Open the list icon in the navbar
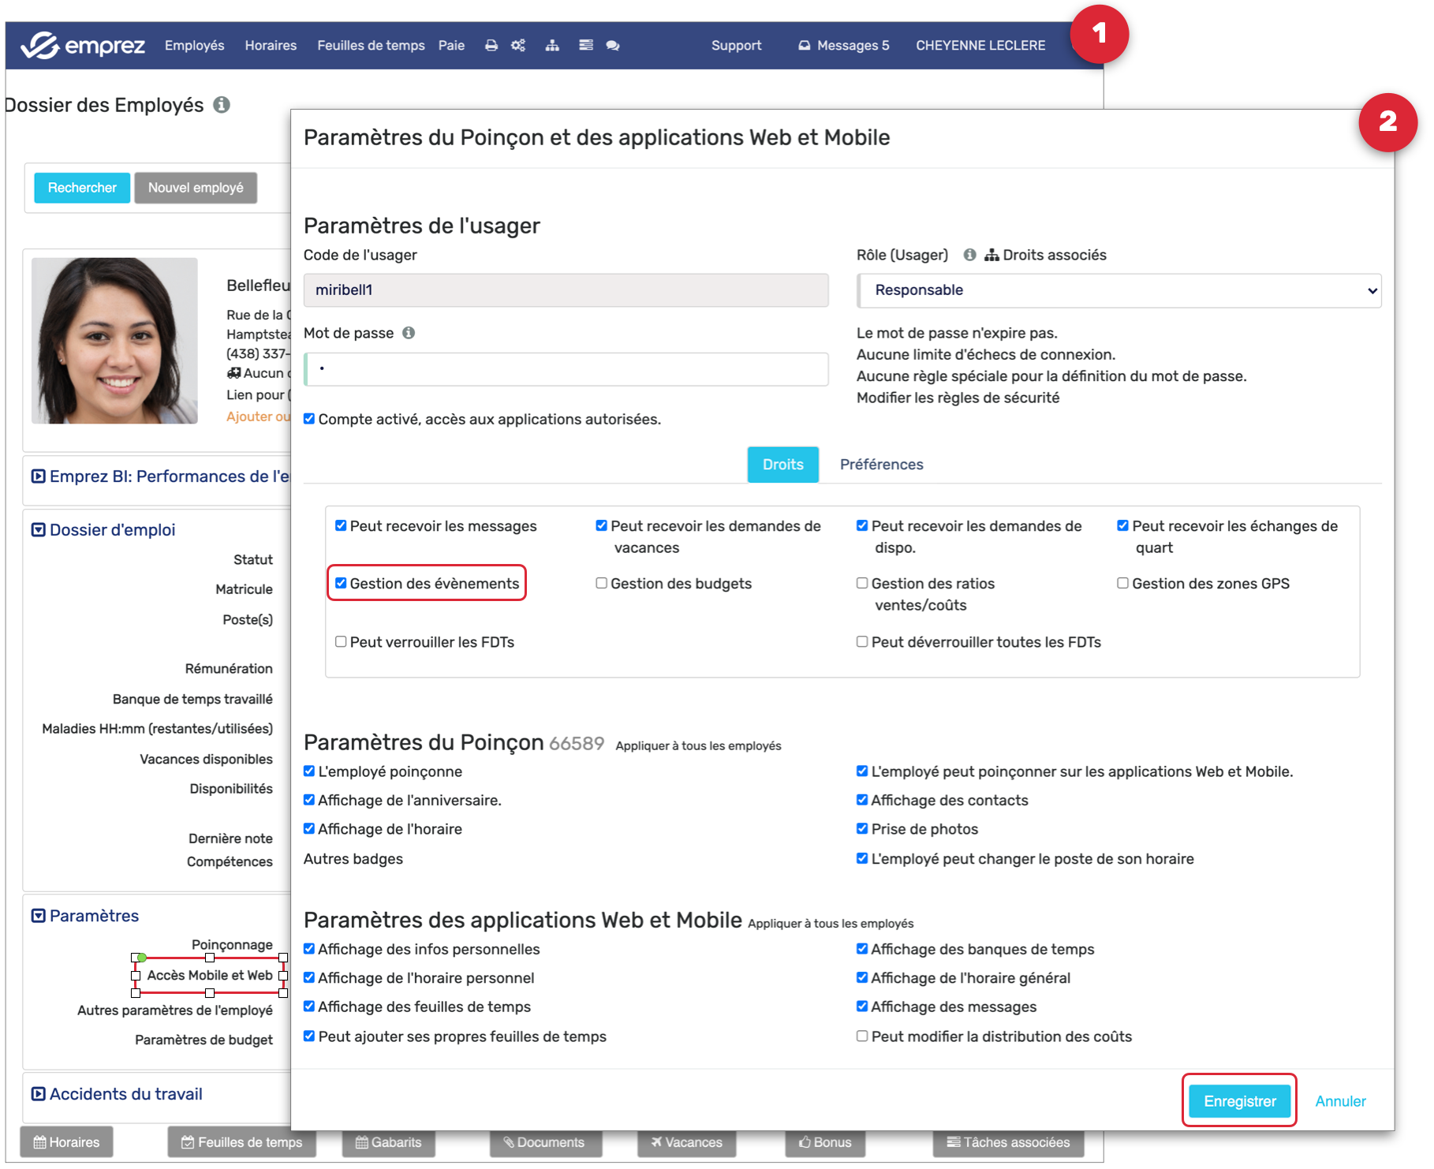Screen dimensions: 1434x1169 [x=586, y=46]
